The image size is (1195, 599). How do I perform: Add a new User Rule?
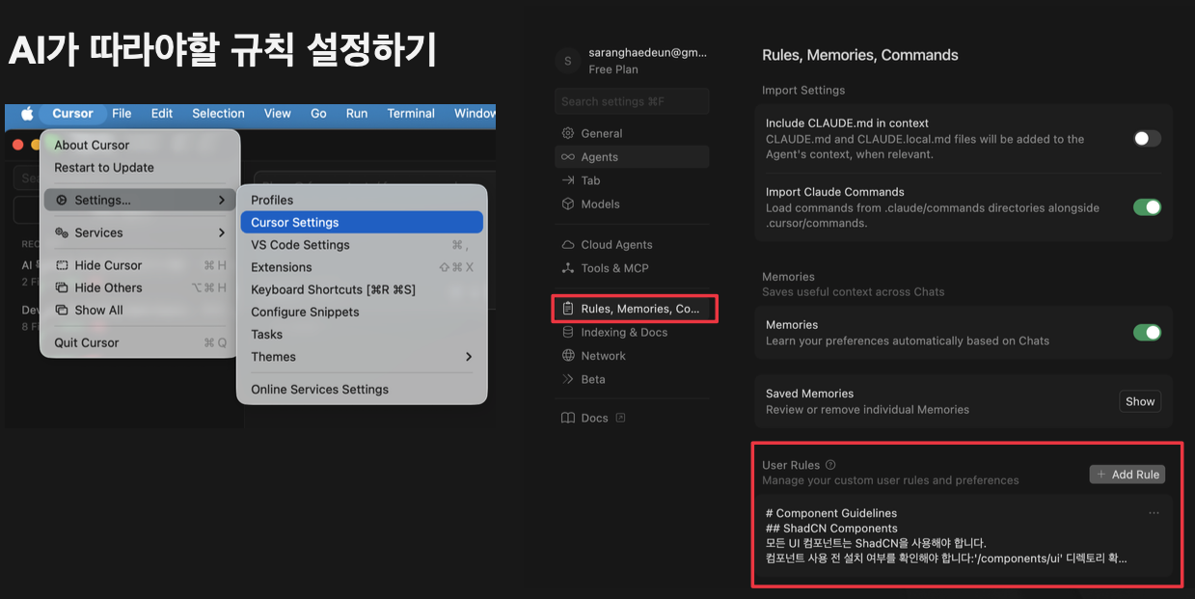coord(1127,474)
